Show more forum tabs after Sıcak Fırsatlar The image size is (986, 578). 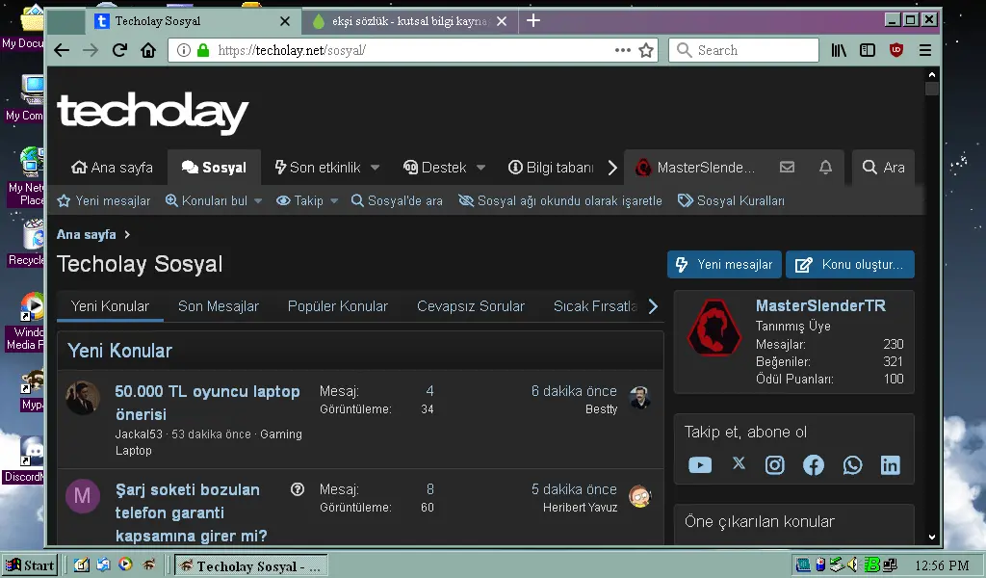654,306
